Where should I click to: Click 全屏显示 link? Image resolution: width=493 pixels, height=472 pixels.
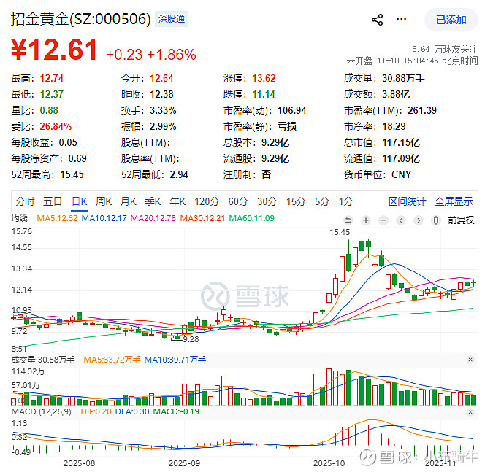(x=454, y=201)
